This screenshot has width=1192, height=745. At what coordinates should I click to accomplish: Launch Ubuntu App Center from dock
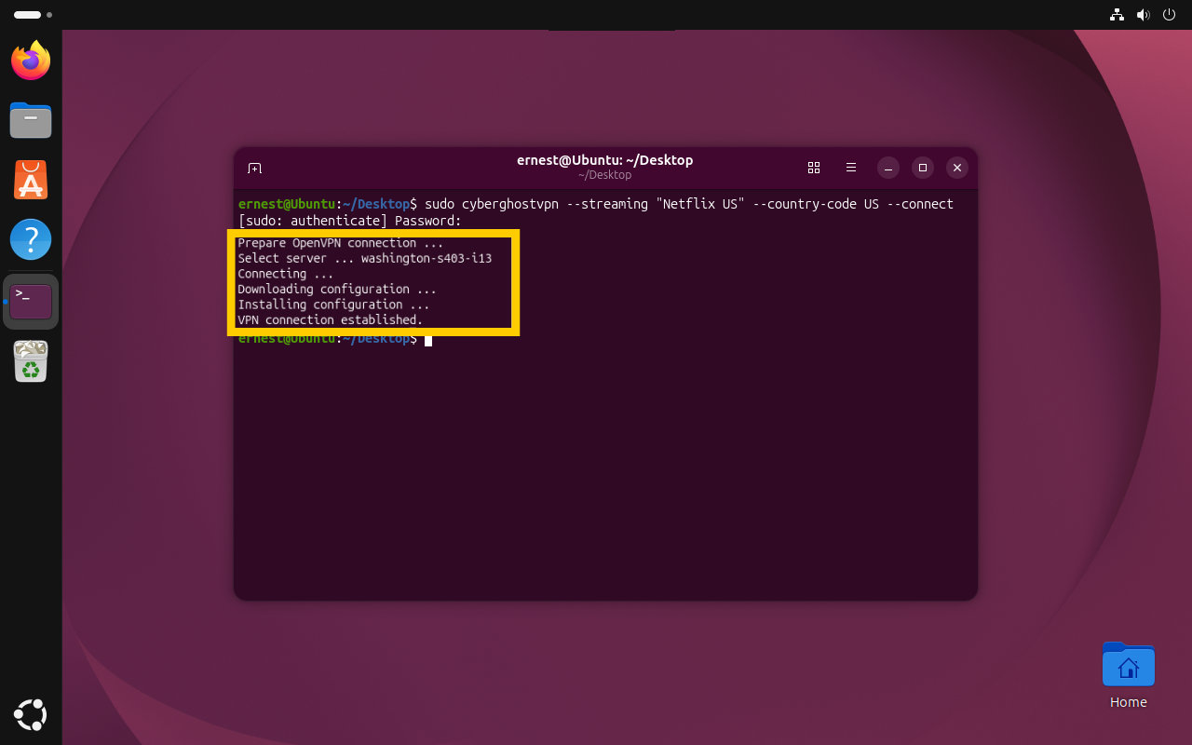(x=31, y=180)
